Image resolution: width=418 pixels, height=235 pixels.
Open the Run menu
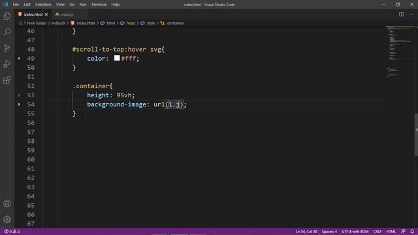coord(83,5)
